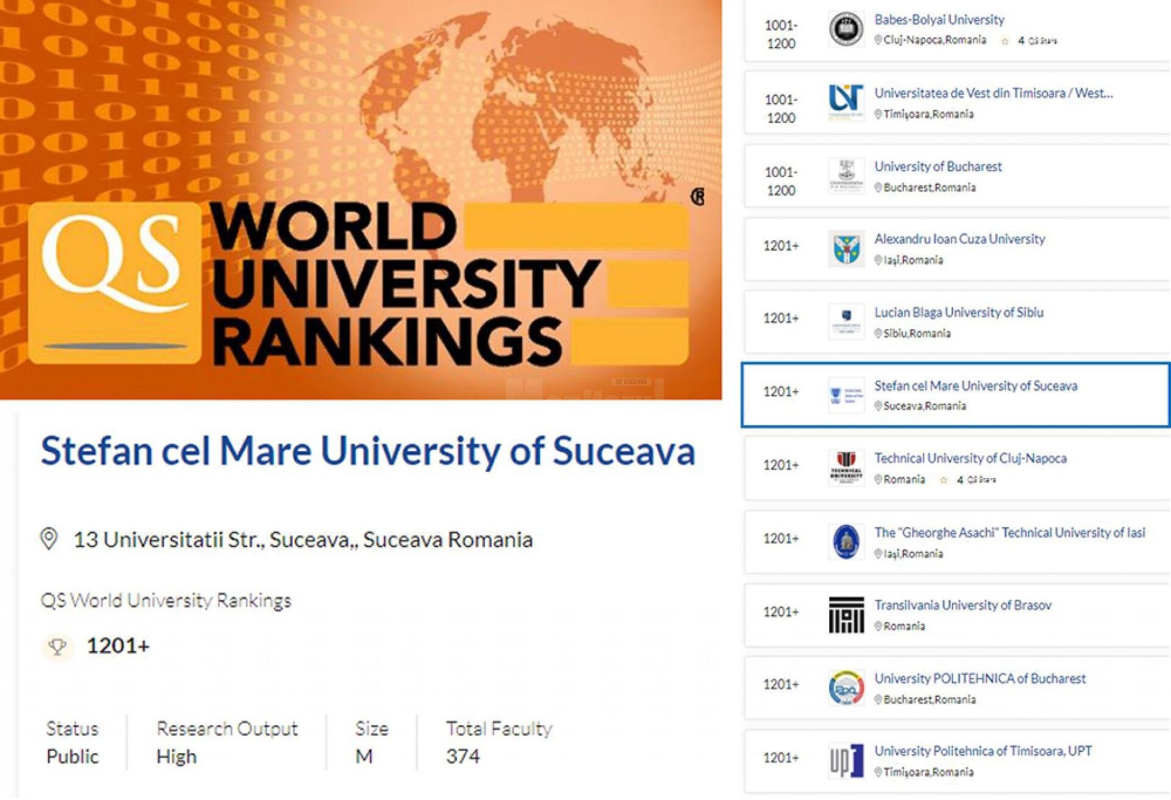The height and width of the screenshot is (800, 1171).
Task: Open the University of Bucharest link
Action: (x=937, y=167)
